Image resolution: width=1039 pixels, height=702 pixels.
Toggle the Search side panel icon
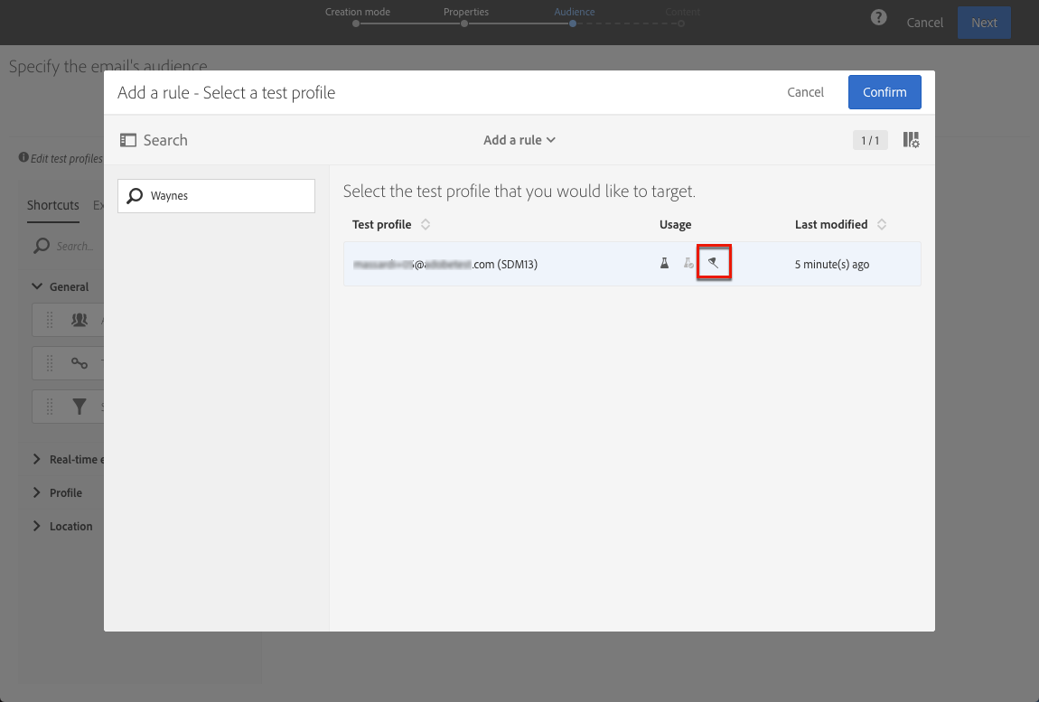click(128, 140)
